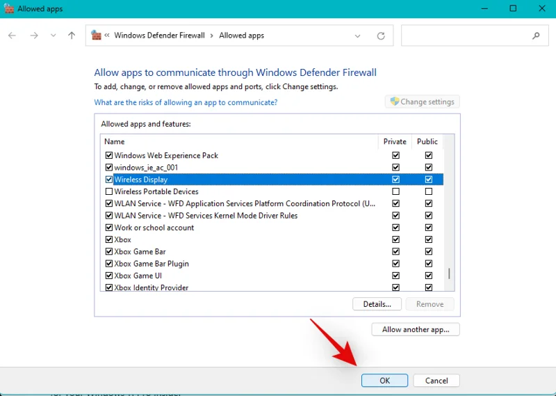
Task: Click the Back navigation arrow
Action: [x=12, y=35]
